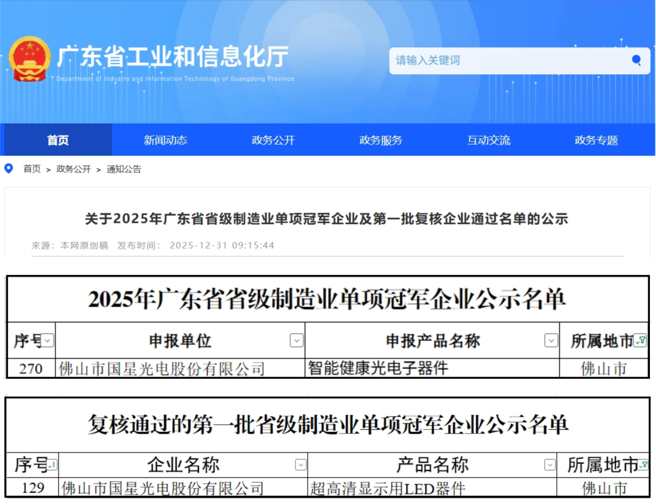Open the 序号 filter in champion list table
Screen dimensions: 656x504
pyautogui.click(x=47, y=341)
